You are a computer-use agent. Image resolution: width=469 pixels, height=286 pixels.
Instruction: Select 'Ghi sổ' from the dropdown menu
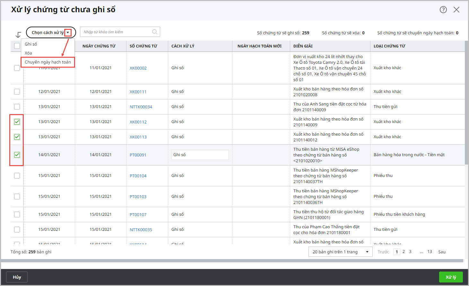[x=31, y=44]
